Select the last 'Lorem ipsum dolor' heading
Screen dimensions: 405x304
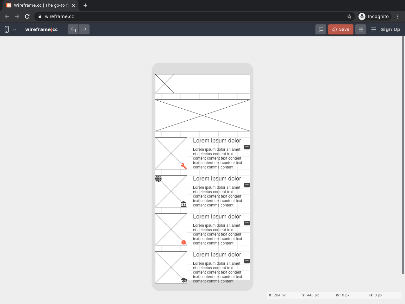[217, 255]
